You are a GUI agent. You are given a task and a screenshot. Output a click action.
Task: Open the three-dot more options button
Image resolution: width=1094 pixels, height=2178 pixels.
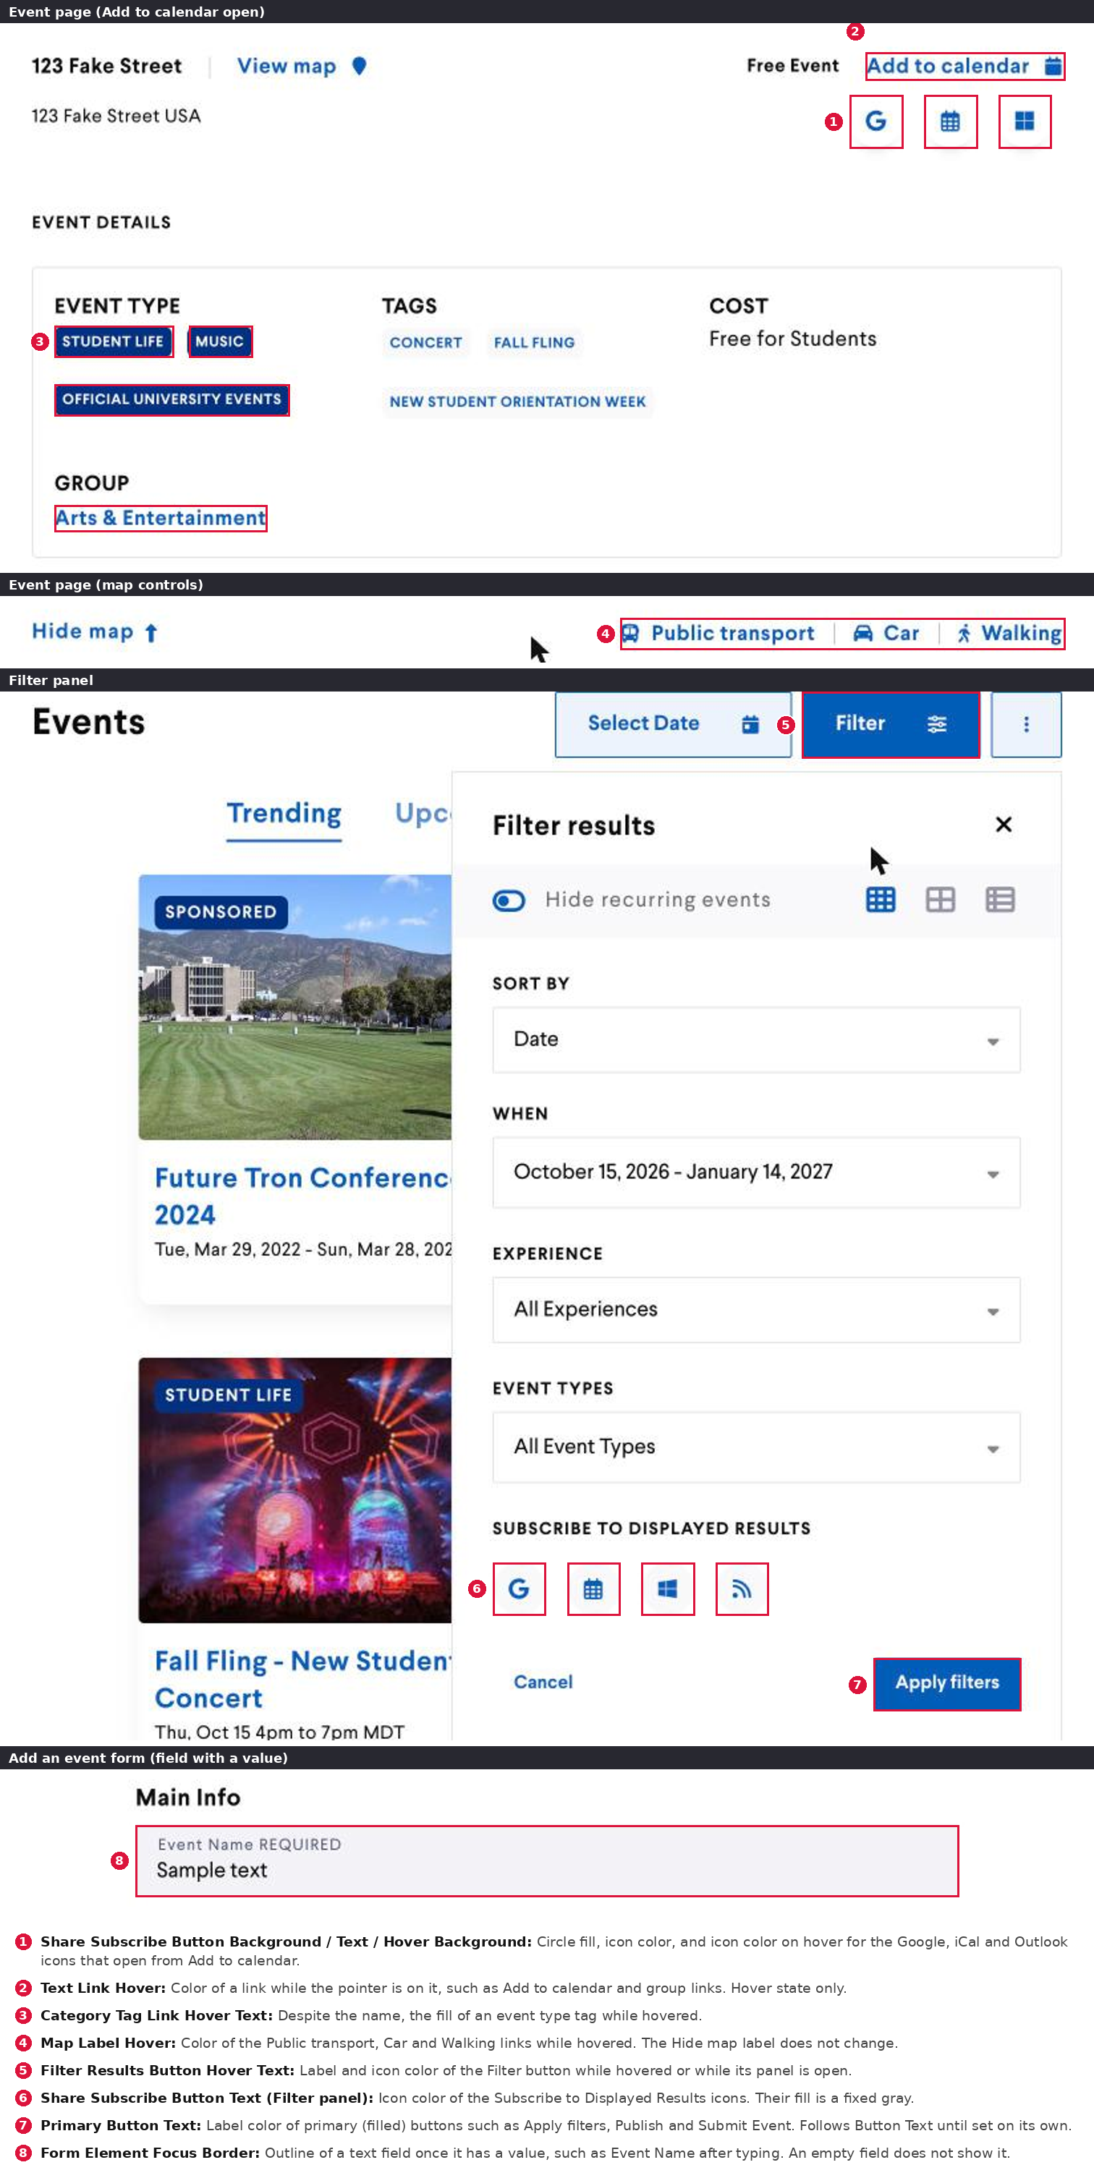(x=1027, y=725)
